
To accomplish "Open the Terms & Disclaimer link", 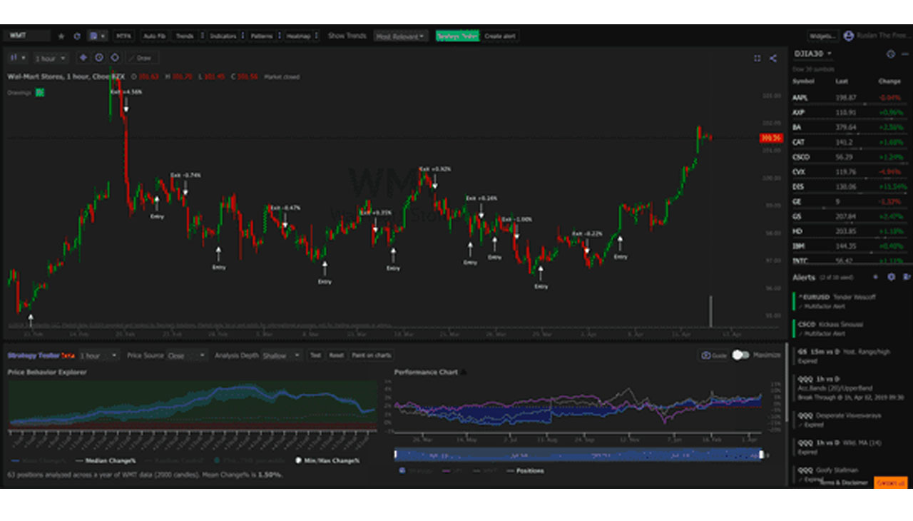I will coord(844,483).
